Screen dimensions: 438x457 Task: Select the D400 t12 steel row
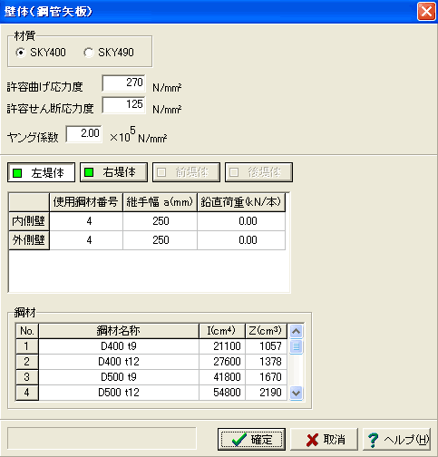(x=151, y=362)
